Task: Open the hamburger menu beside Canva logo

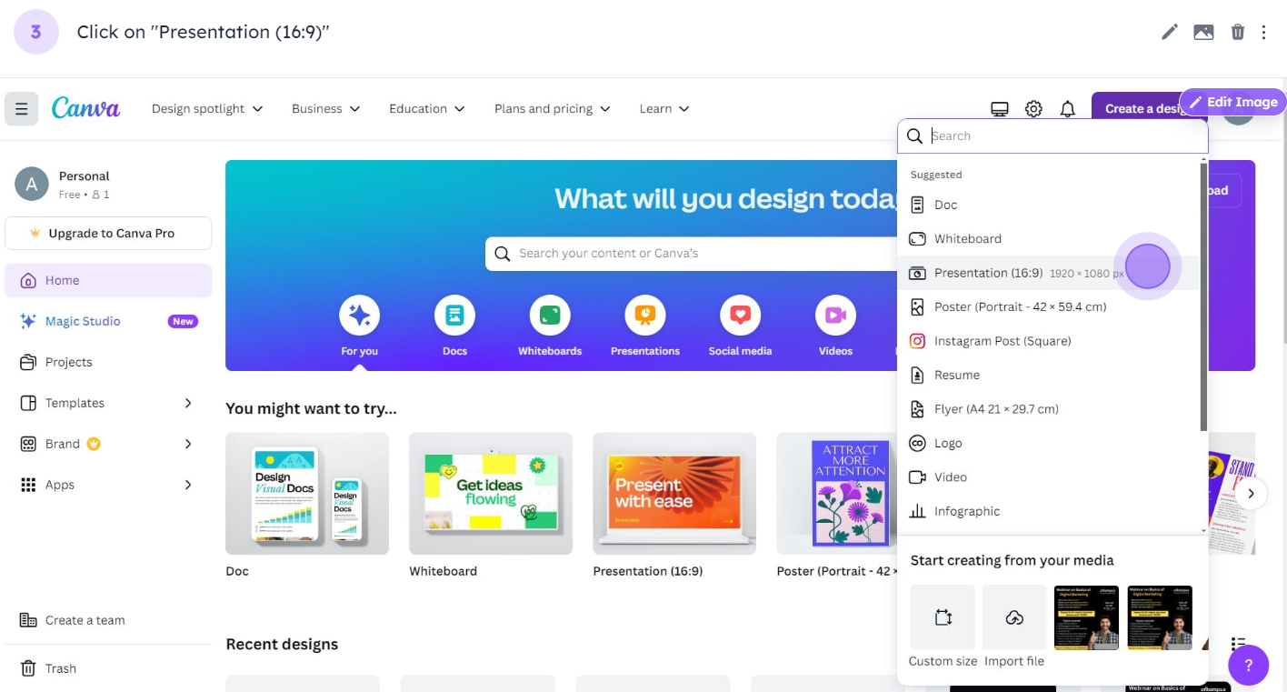Action: tap(21, 109)
